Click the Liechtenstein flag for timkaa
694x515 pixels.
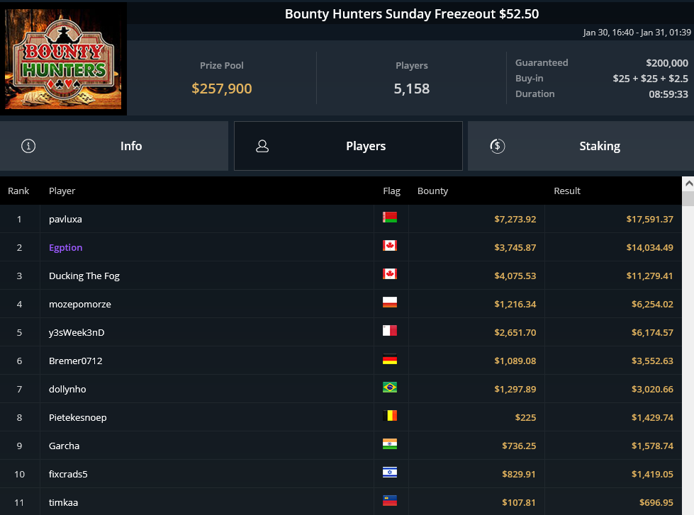[389, 500]
